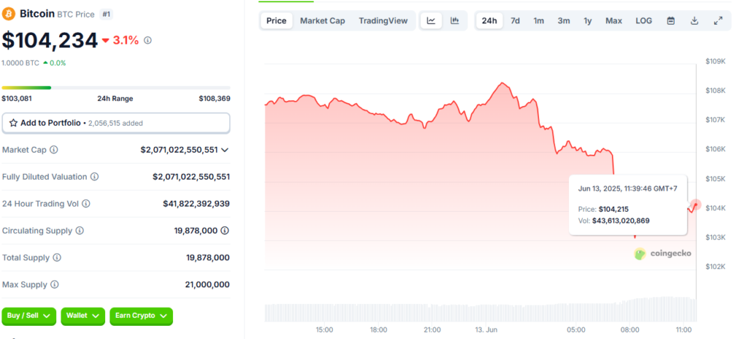Select 7d time range
The height and width of the screenshot is (339, 747).
pos(515,21)
